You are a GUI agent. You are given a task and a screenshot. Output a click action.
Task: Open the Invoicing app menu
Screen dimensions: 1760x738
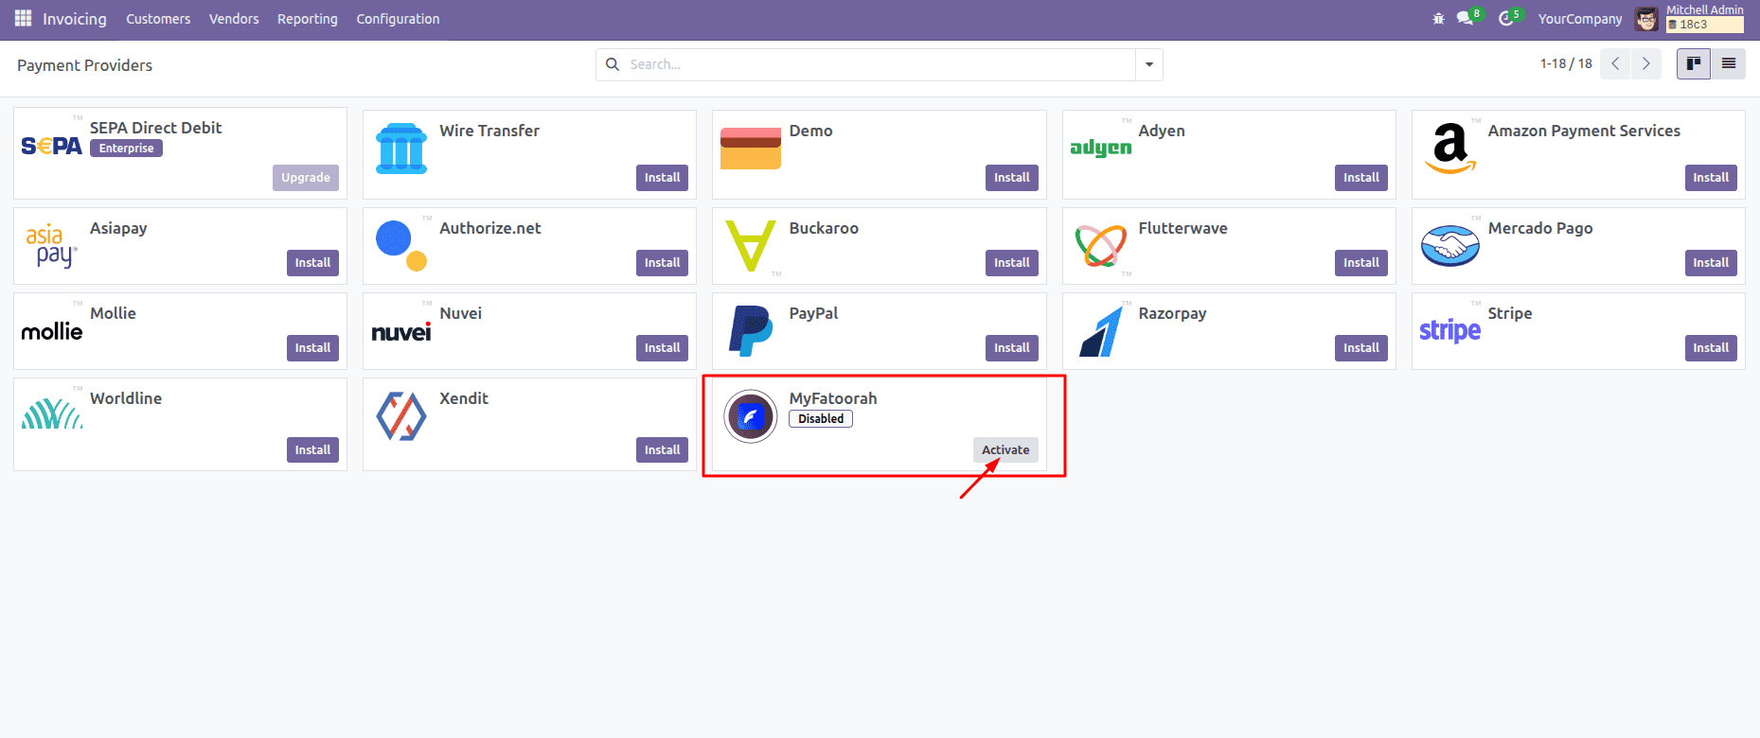(75, 19)
